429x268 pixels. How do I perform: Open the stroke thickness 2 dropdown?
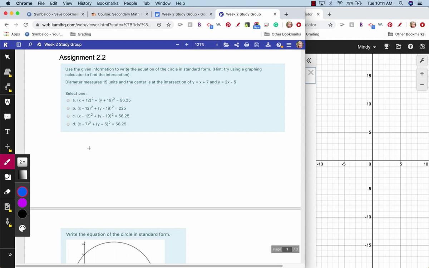pos(22,162)
